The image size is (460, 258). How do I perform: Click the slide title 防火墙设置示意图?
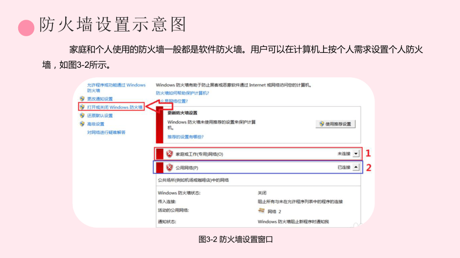(x=113, y=25)
